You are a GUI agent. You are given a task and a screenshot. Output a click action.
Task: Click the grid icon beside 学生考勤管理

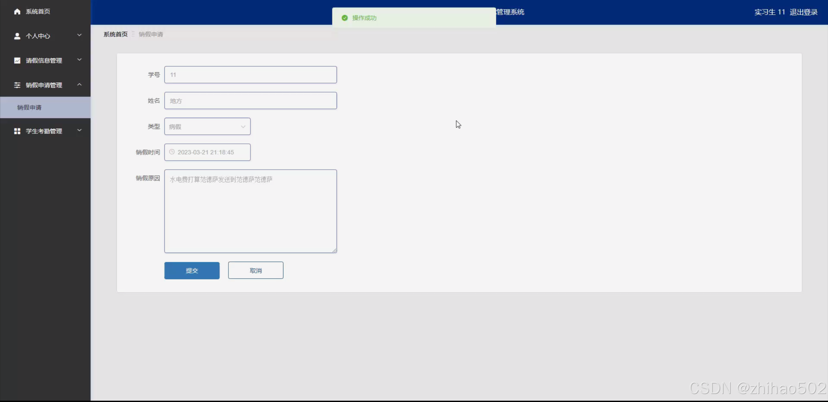tap(17, 131)
